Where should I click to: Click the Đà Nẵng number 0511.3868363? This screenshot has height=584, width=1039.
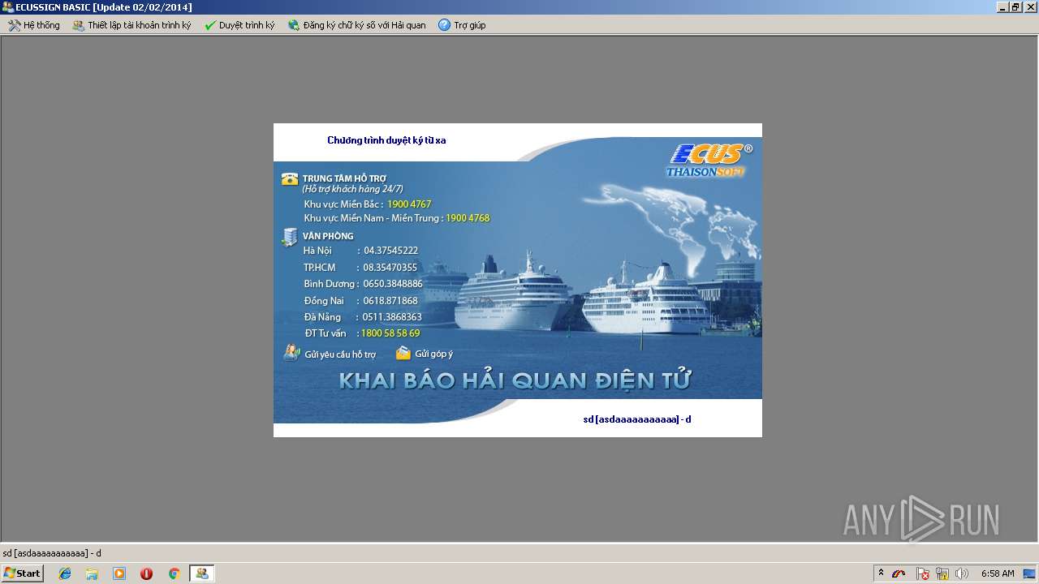click(392, 317)
